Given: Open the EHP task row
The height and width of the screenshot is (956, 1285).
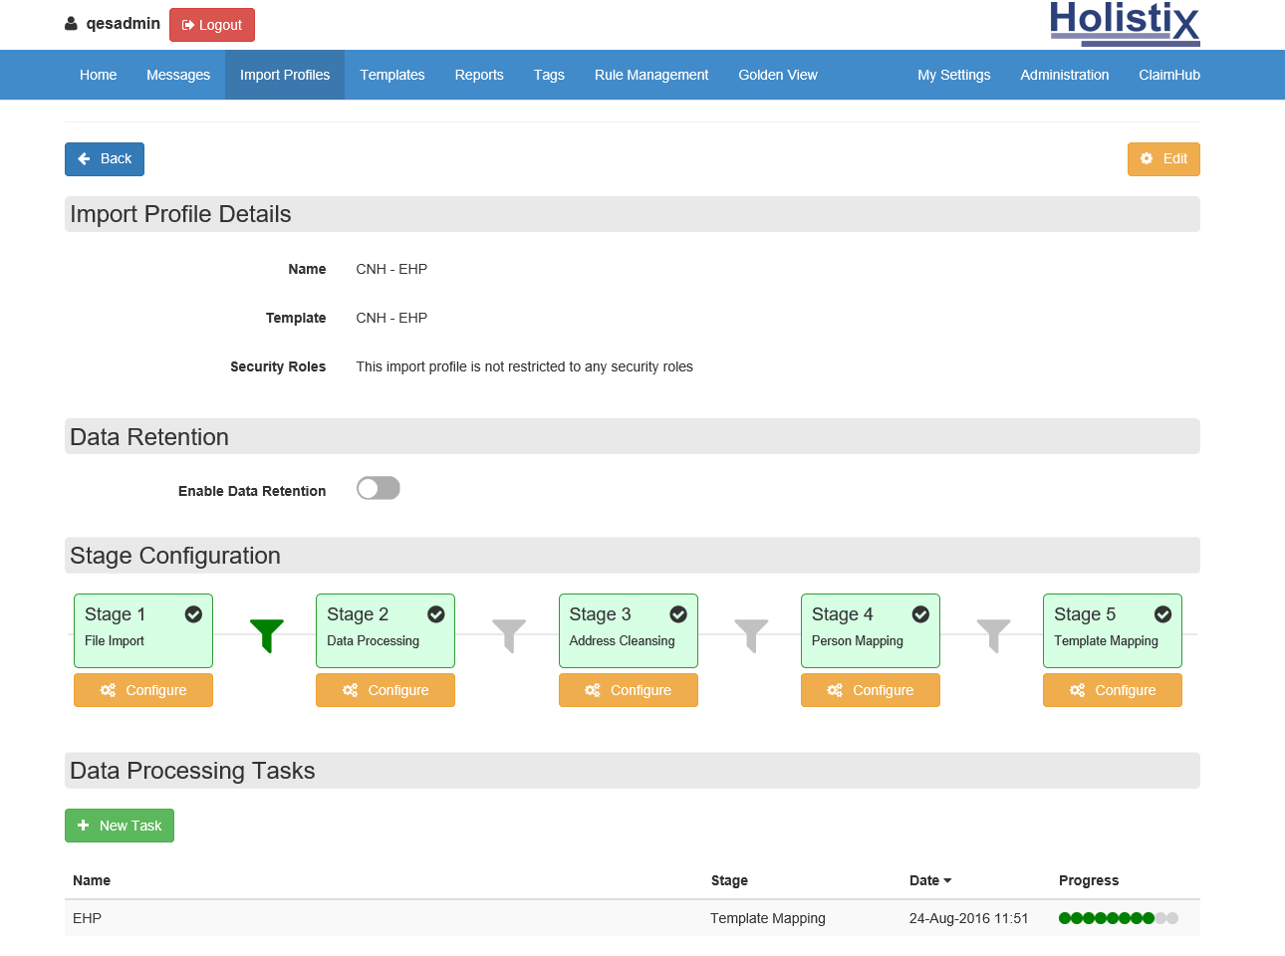Looking at the screenshot, I should click(x=88, y=918).
